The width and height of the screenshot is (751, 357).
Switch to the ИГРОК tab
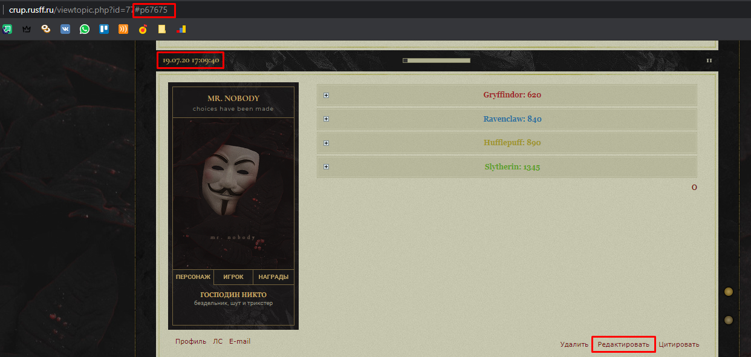[x=233, y=277]
